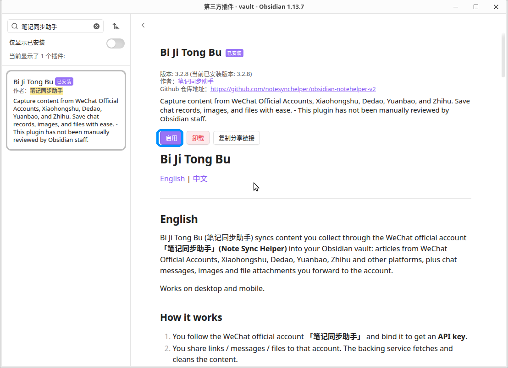Select the Bi Ji Tong Bu plugin card

coord(66,110)
